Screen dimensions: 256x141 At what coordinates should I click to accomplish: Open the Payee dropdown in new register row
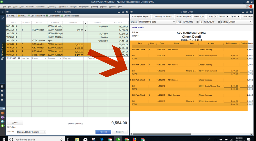click(x=45, y=58)
